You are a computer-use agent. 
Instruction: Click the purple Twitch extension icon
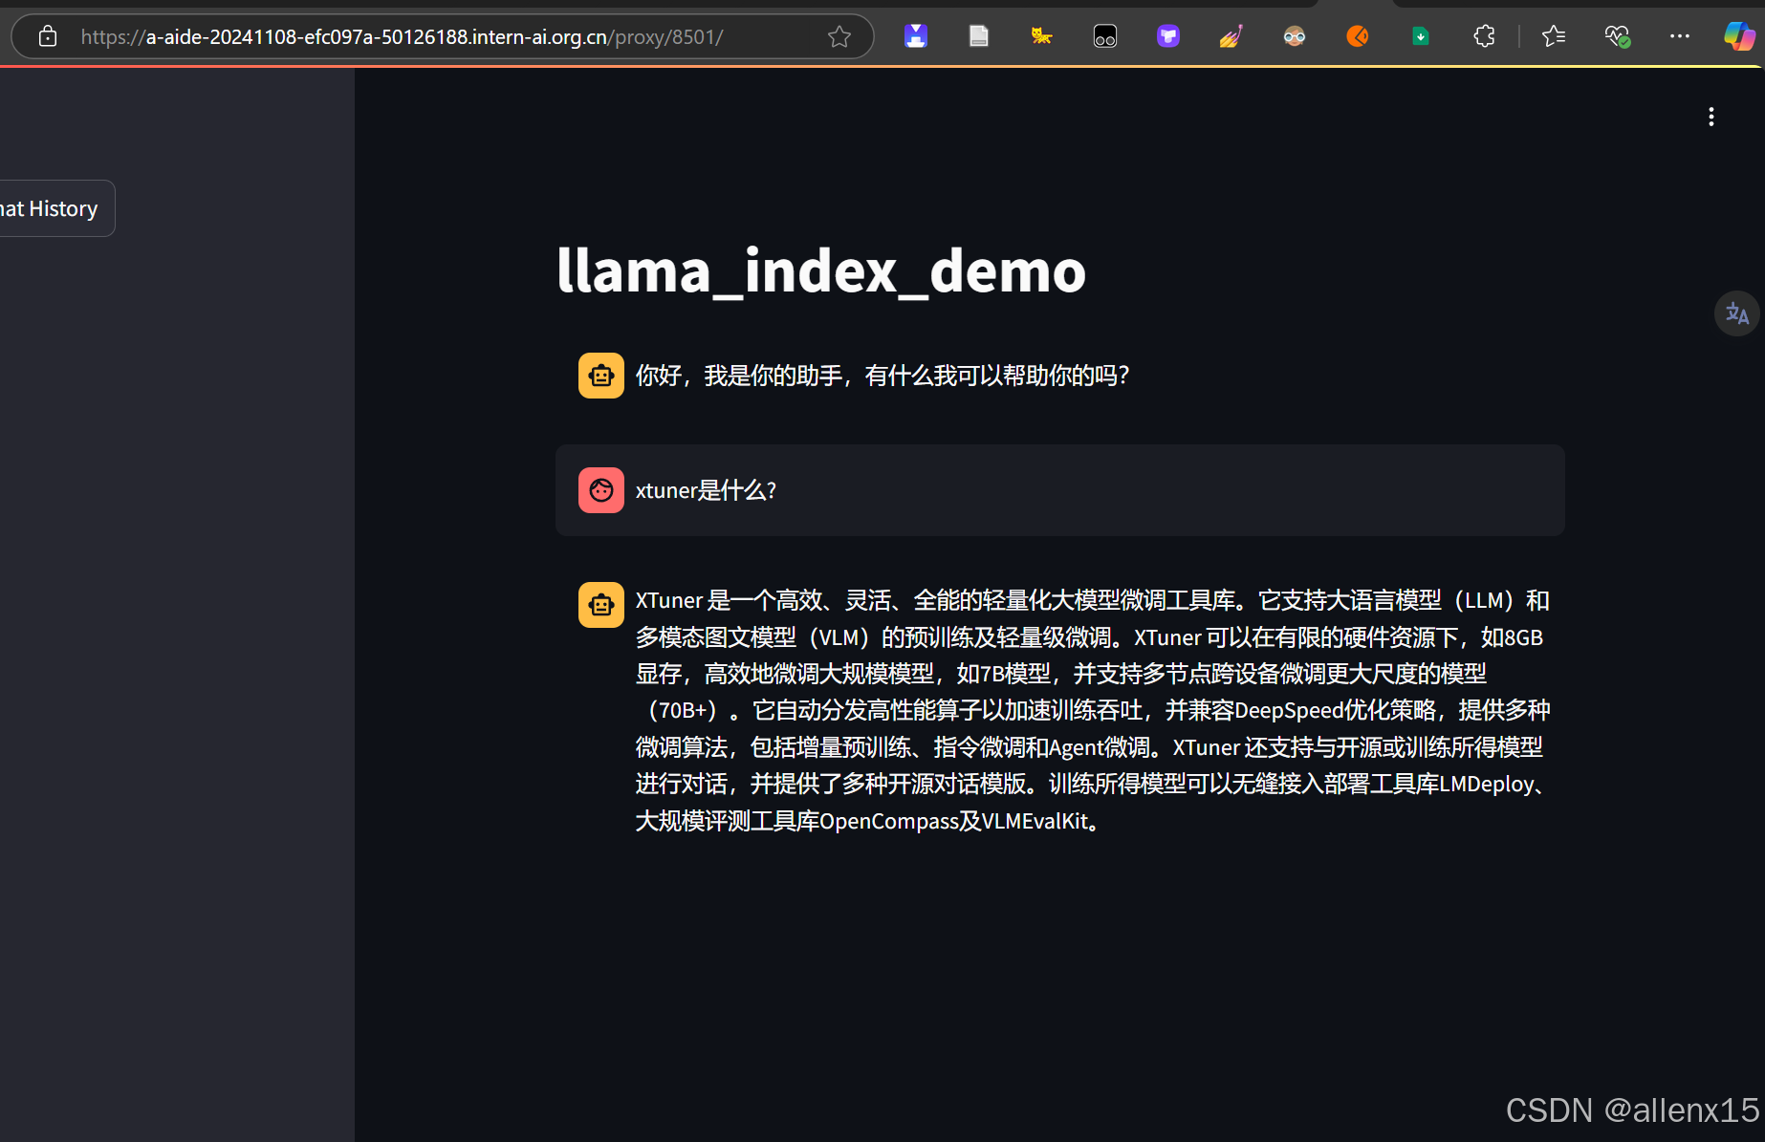[x=1167, y=36]
